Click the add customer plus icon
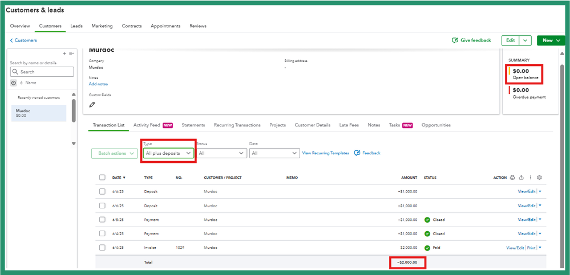 coord(64,54)
